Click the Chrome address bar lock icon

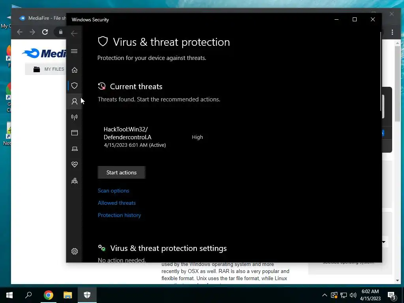61,32
